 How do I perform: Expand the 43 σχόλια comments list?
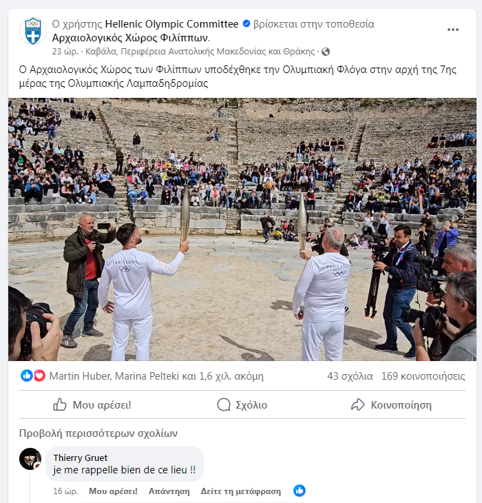coord(350,376)
